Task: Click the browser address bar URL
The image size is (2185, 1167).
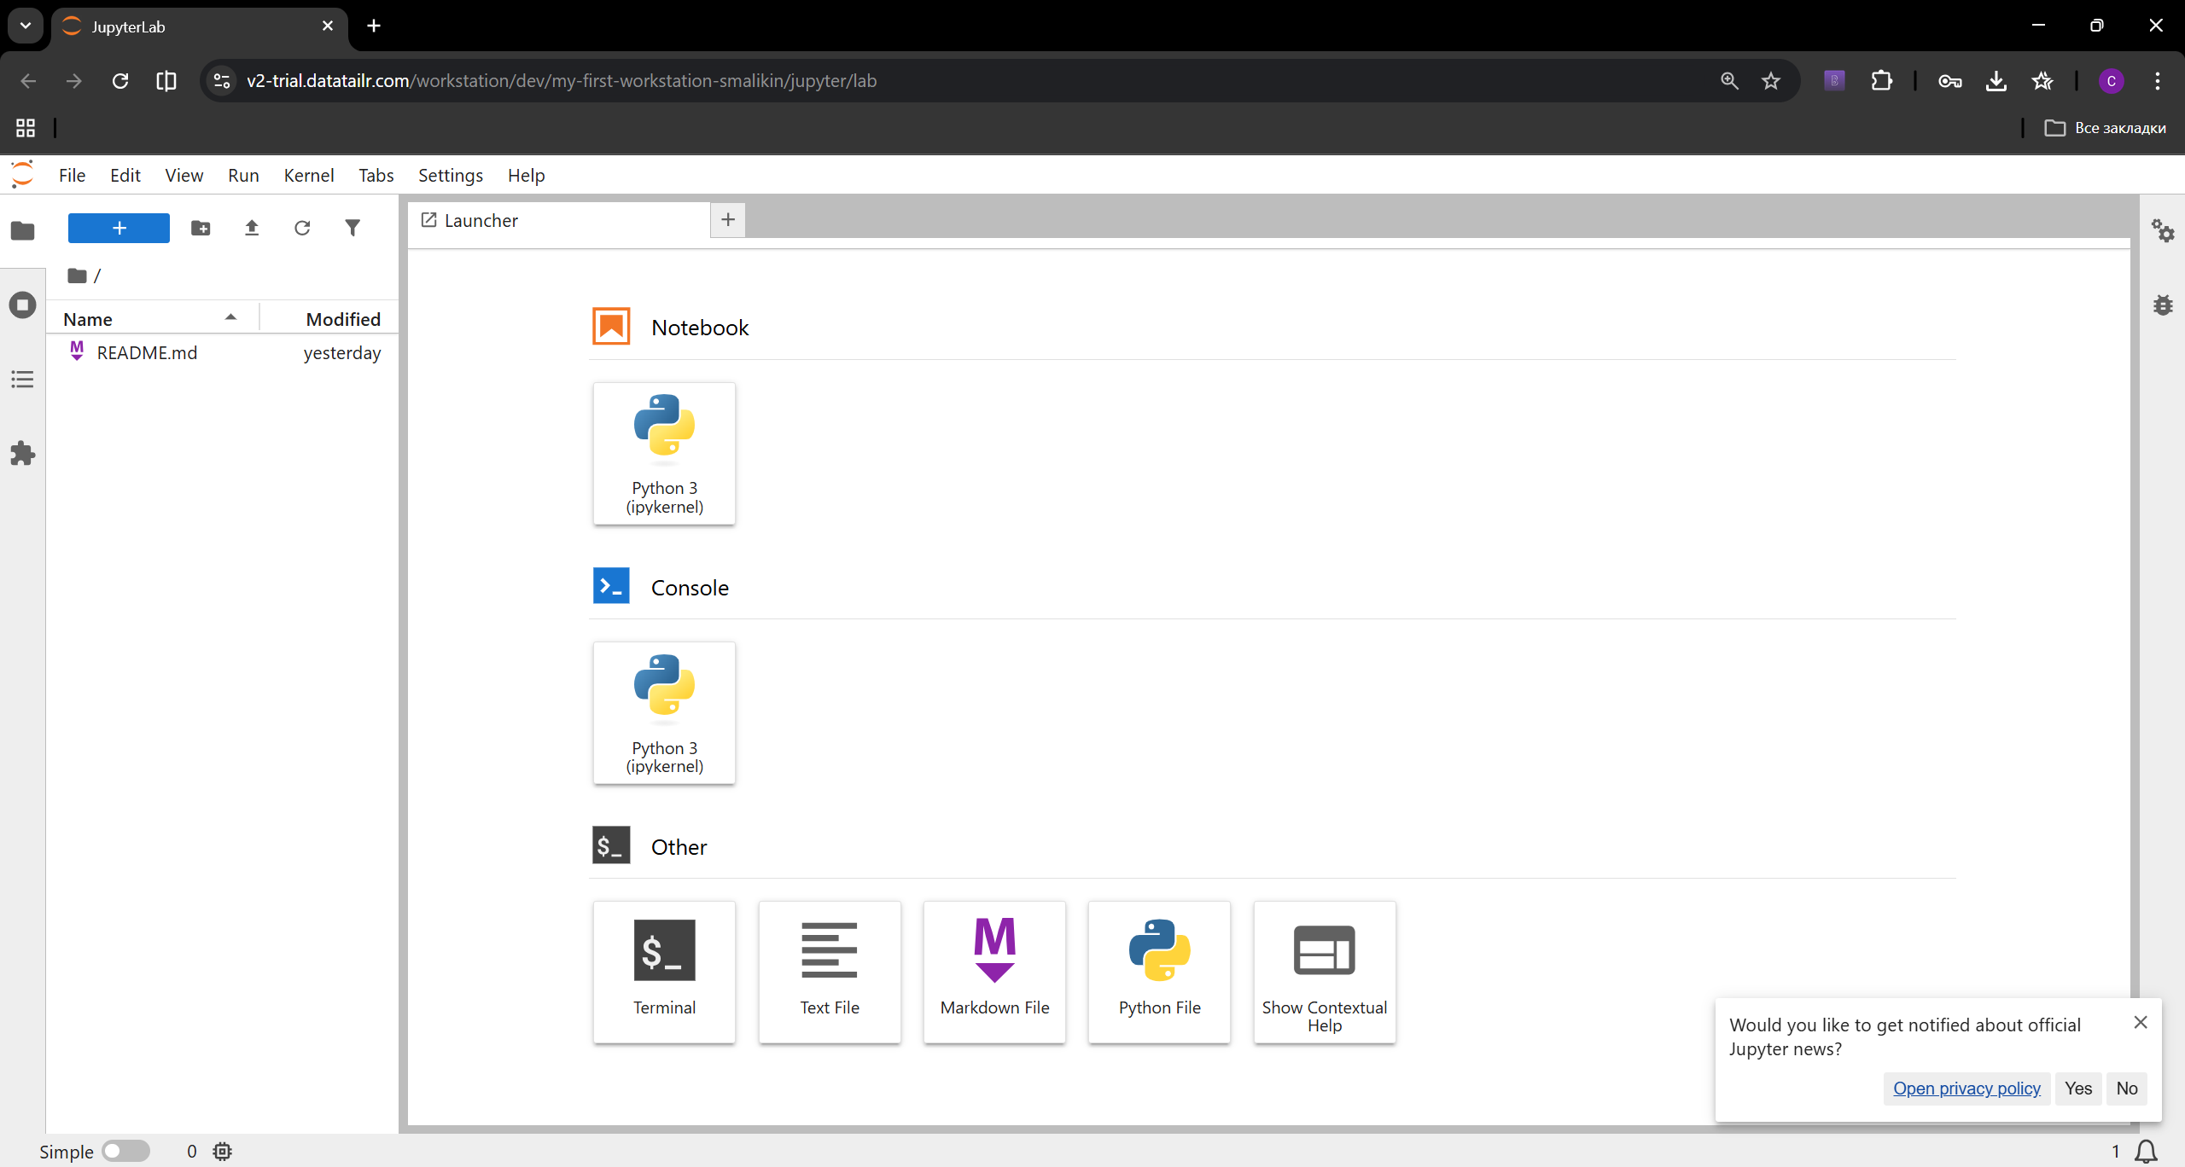Action: (562, 81)
